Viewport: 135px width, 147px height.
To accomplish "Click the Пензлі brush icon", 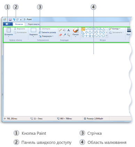I will point(76,30).
